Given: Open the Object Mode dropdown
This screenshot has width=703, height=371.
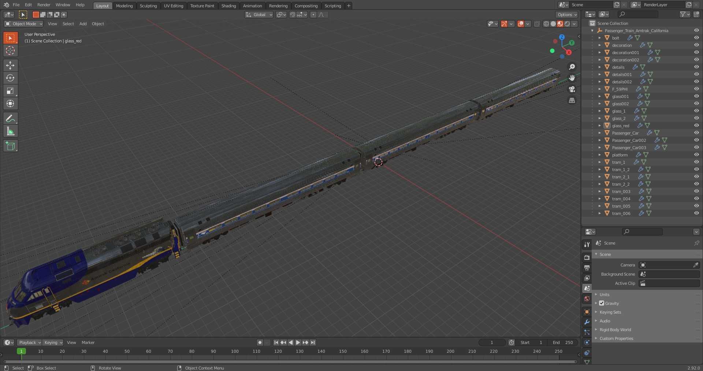Looking at the screenshot, I should [x=23, y=24].
